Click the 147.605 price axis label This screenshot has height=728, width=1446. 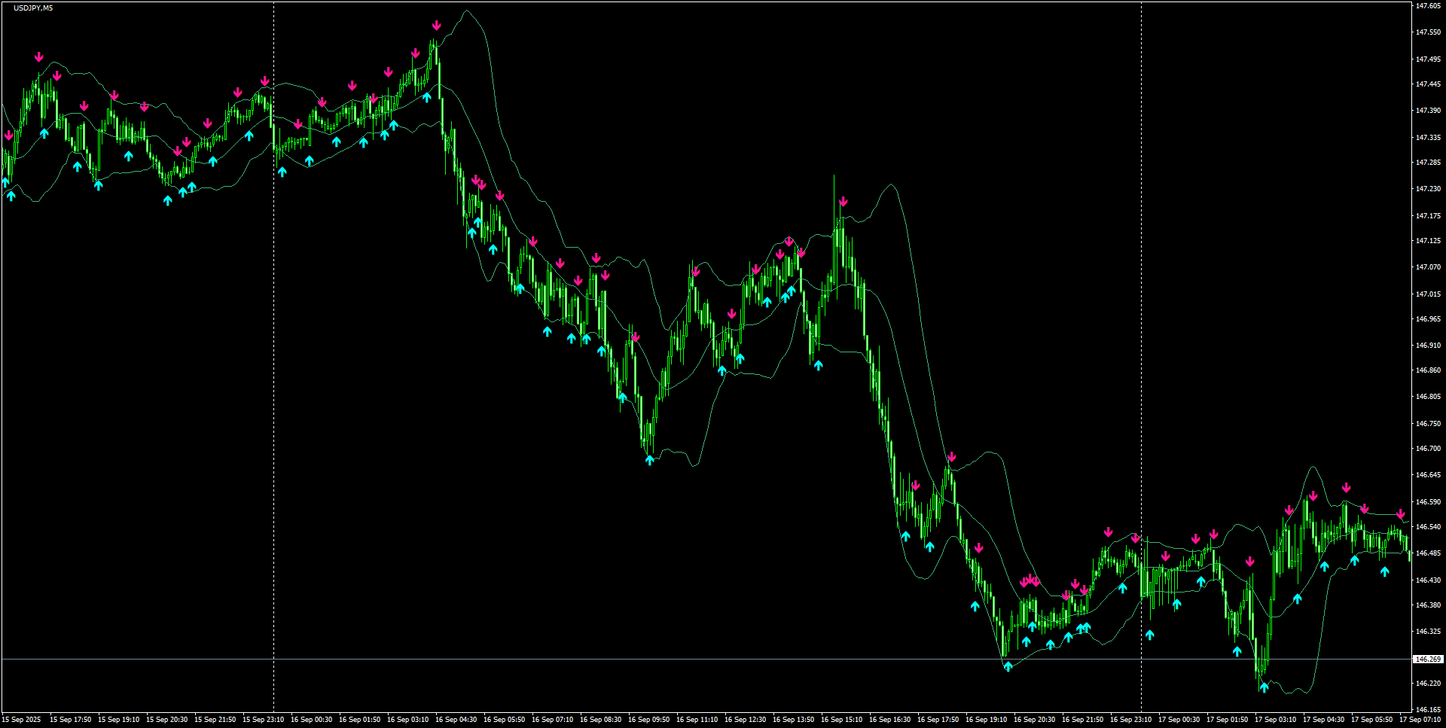pos(1428,6)
